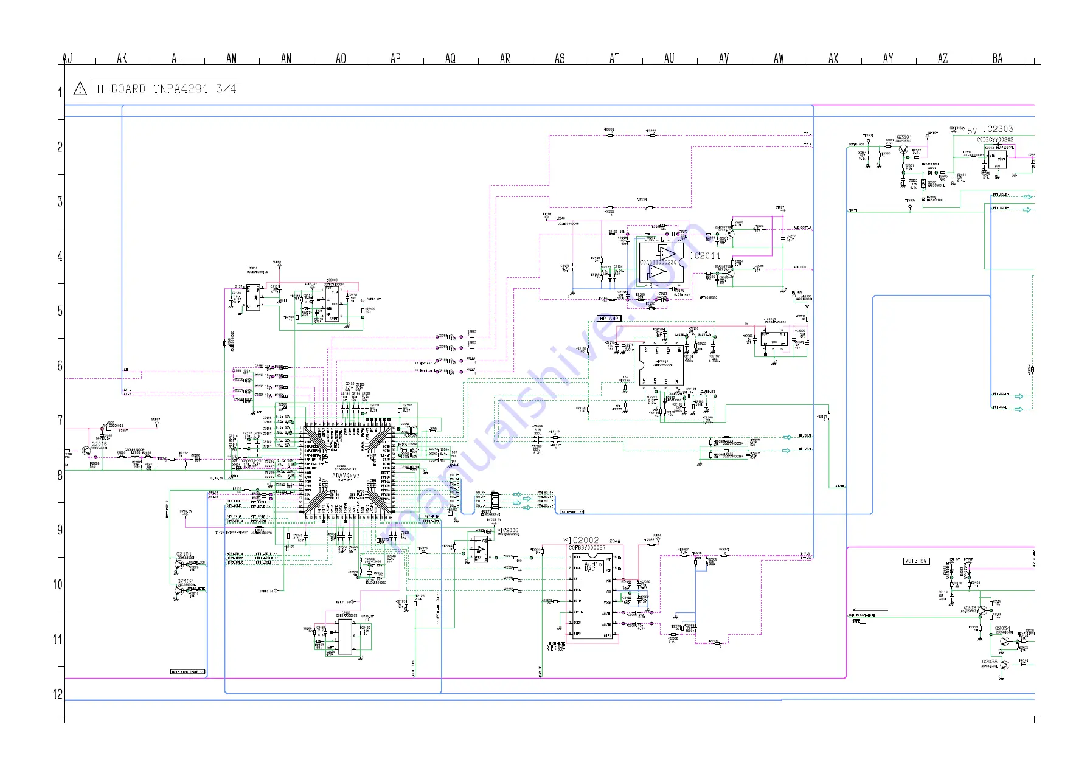Click the HP AMP boxed label
The width and height of the screenshot is (1087, 768).
point(609,319)
